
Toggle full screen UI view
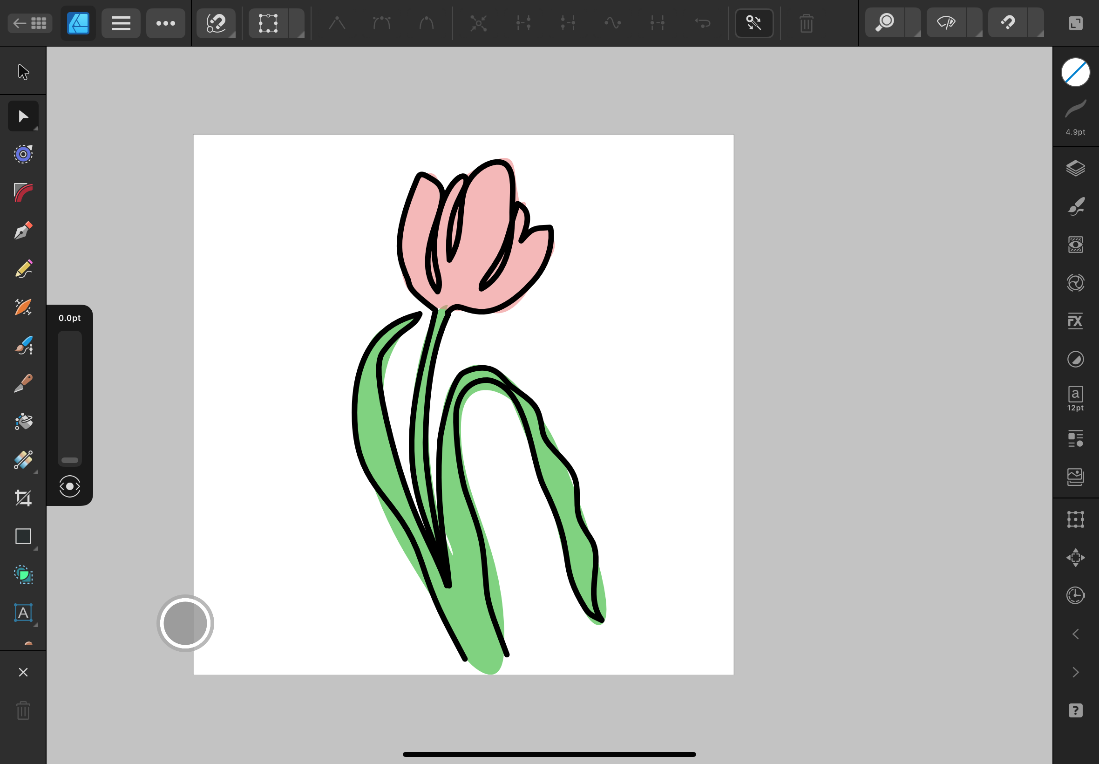1076,23
